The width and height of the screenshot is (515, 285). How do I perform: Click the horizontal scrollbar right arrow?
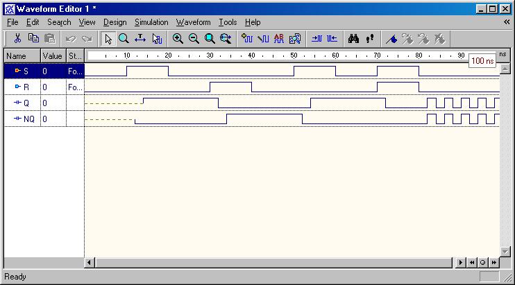pyautogui.click(x=460, y=262)
